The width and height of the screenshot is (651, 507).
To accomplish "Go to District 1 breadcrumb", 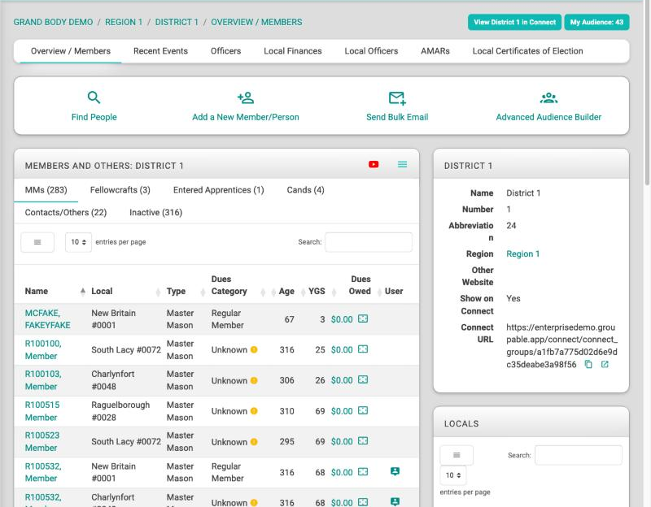I will coord(177,22).
